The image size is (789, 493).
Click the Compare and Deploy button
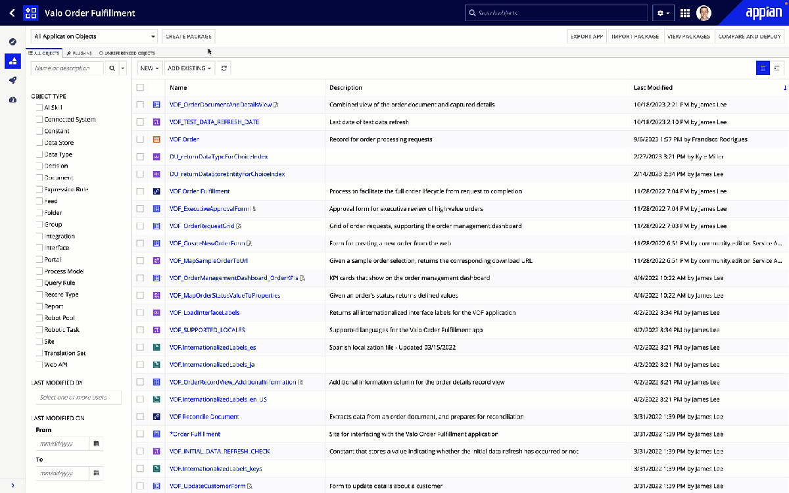click(750, 37)
